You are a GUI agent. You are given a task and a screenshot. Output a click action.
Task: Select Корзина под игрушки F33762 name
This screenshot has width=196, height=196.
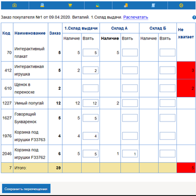30,154
